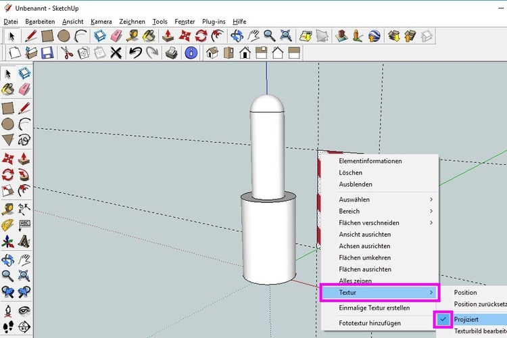
Task: Open the Plug-ins menu
Action: pos(214,22)
